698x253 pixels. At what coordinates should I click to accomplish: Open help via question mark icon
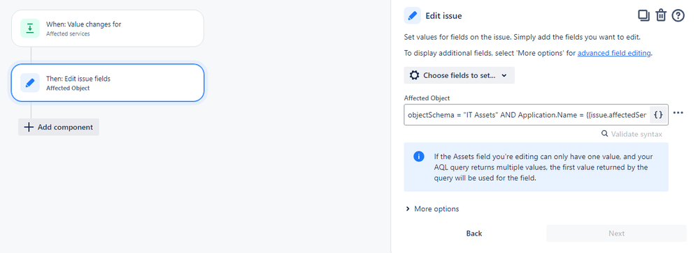coord(678,15)
